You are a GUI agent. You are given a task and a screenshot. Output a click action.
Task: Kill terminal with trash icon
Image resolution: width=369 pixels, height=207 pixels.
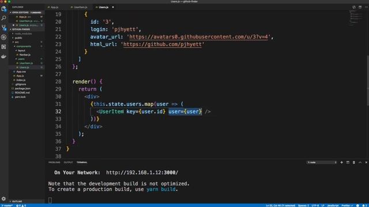coord(353,162)
